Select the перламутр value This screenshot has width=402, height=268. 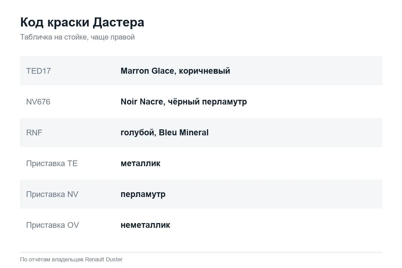click(143, 194)
